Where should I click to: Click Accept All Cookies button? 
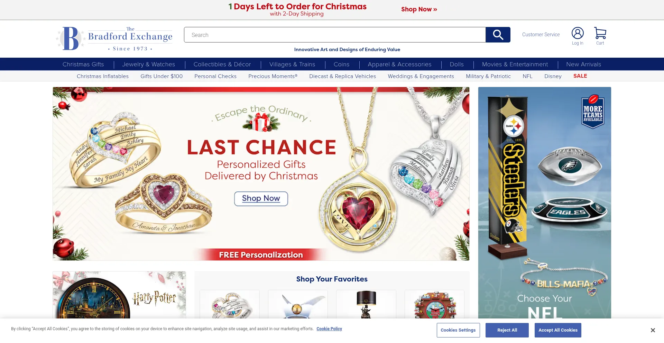558,330
